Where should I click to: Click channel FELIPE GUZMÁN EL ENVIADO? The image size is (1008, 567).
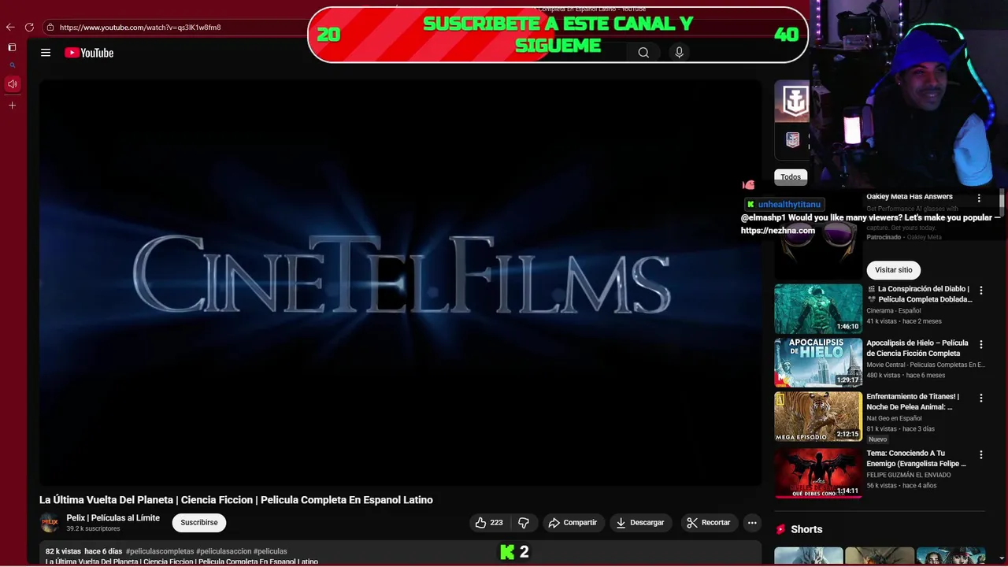(x=909, y=475)
